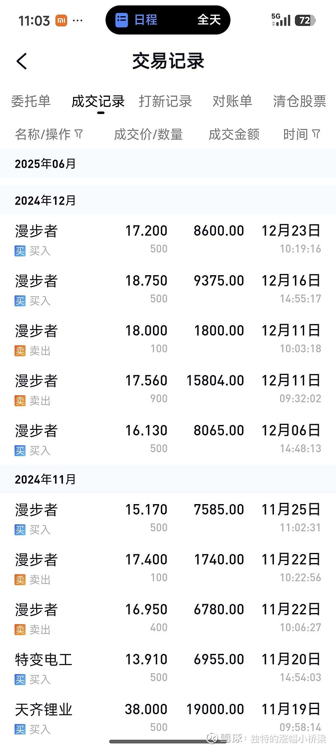Tap the blue buy badge for 天齐锂业
The width and height of the screenshot is (336, 749).
point(20,729)
